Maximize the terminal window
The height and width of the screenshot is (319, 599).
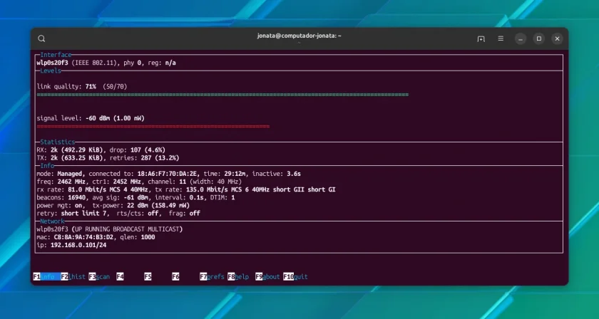tap(538, 38)
